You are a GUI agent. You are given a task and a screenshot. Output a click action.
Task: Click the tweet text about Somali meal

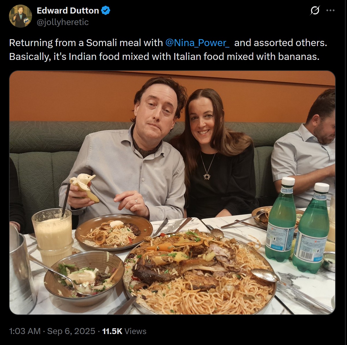(x=168, y=50)
